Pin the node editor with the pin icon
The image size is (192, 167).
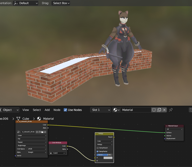pyautogui.click(x=171, y=110)
